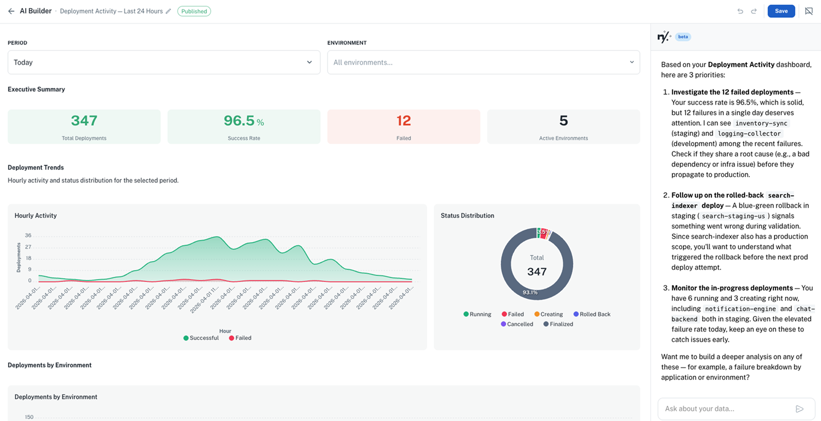The height and width of the screenshot is (421, 821).
Task: Click the Published status badge
Action: (194, 11)
